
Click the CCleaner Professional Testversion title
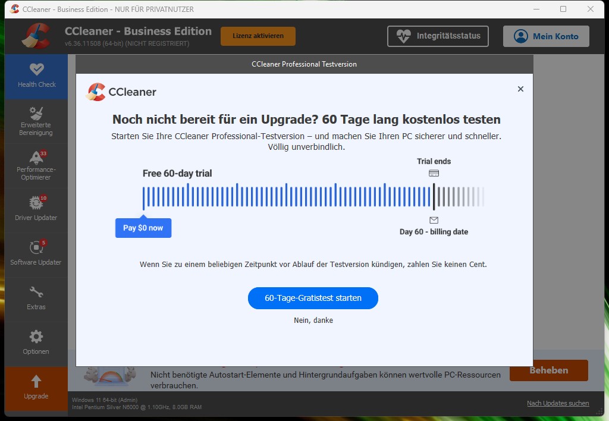pos(304,64)
